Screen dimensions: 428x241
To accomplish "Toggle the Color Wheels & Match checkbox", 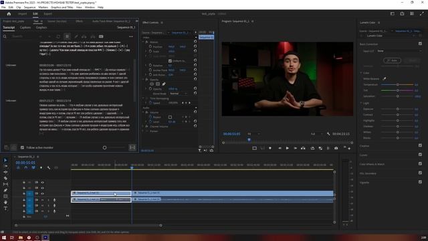I will [420, 163].
